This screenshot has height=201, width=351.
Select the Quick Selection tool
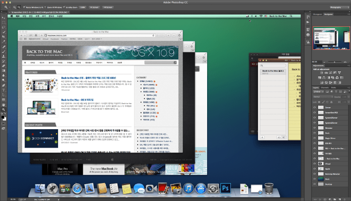(4, 32)
